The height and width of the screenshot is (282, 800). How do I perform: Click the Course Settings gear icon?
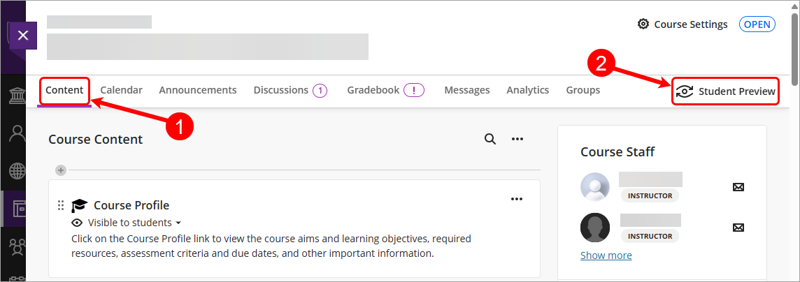pyautogui.click(x=643, y=24)
